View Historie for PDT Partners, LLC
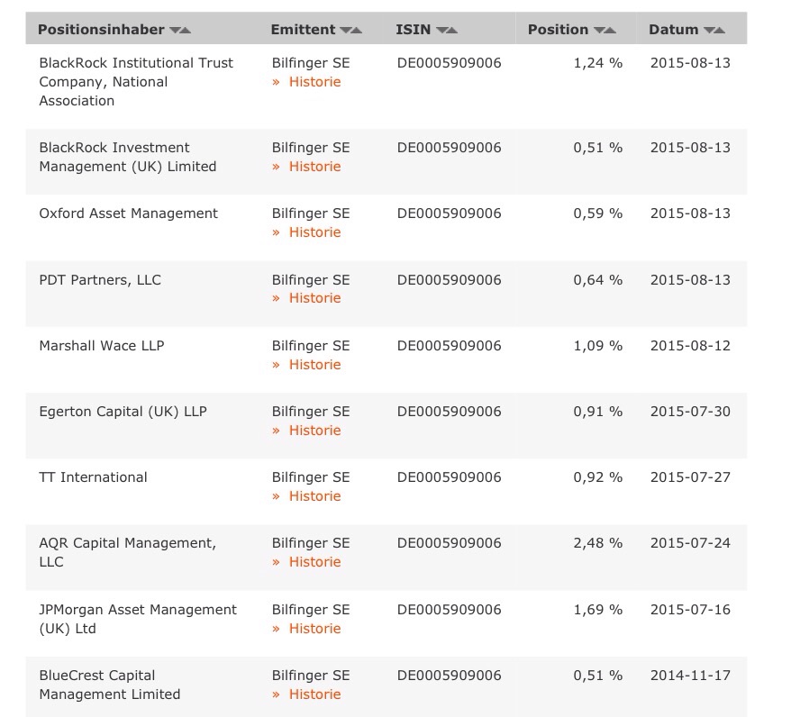 [314, 298]
